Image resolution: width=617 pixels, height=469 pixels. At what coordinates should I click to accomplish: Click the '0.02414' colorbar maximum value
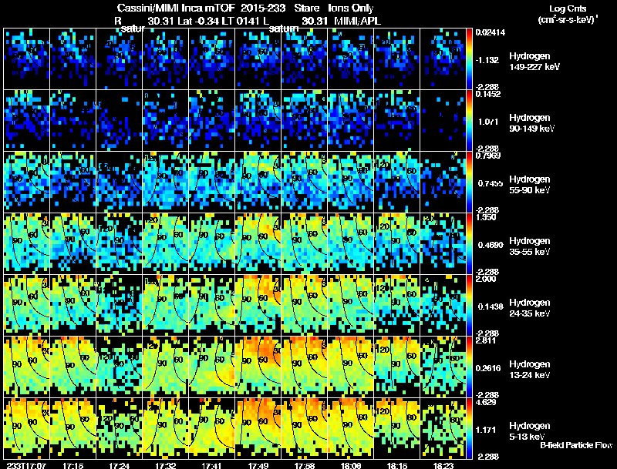click(490, 32)
